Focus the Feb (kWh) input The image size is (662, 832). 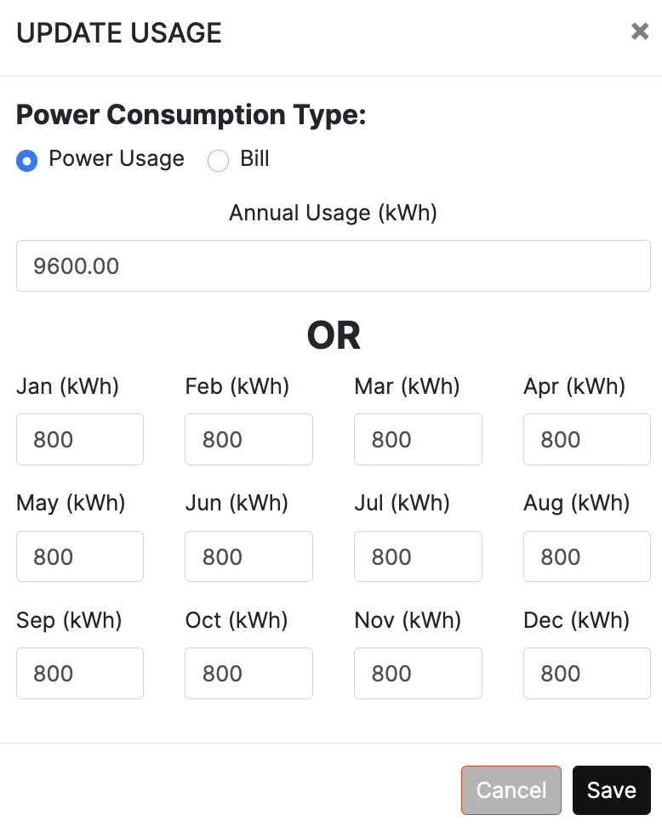[x=249, y=439]
